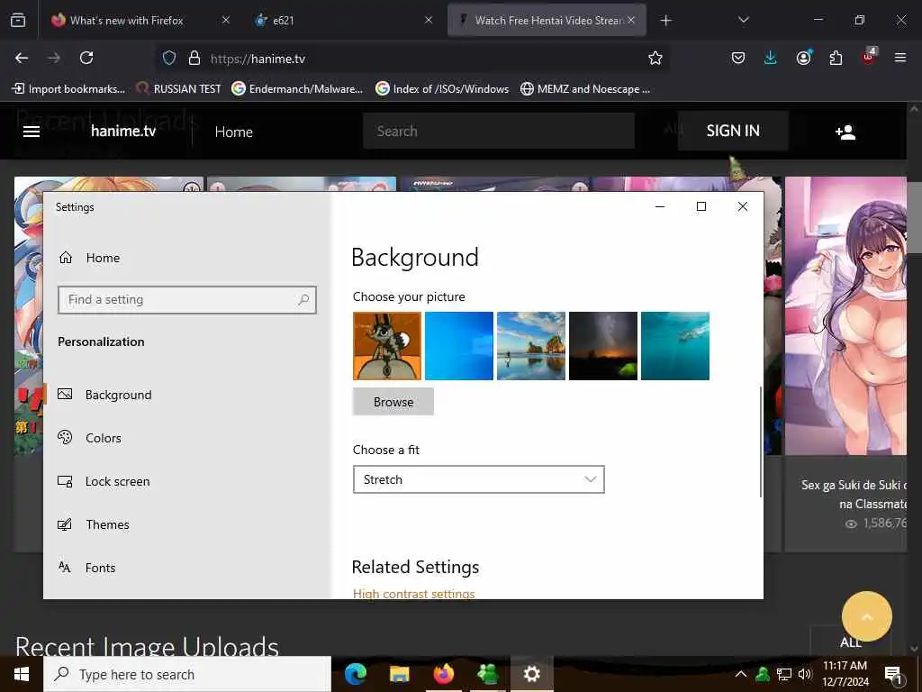Select Background in Personalization sidebar

point(104,395)
